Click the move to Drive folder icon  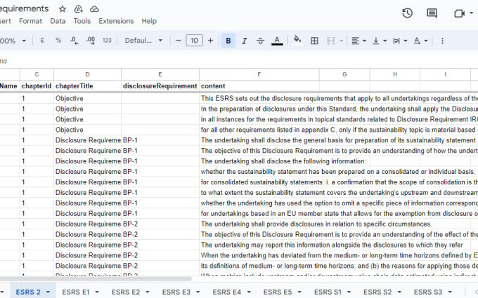[79, 9]
